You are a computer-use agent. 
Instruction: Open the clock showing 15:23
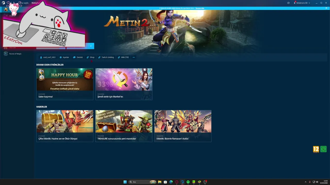[x=324, y=182]
